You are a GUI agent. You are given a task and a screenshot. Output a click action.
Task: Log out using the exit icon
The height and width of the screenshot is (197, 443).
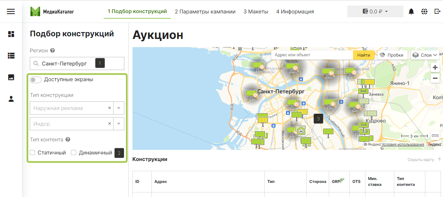(437, 11)
